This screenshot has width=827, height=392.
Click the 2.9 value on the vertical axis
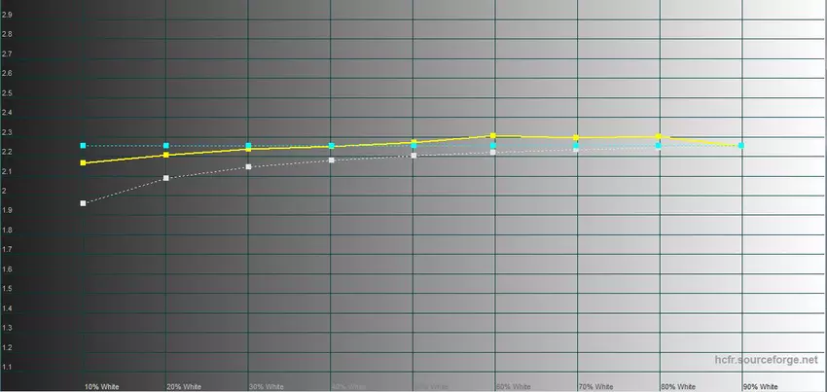pos(8,15)
